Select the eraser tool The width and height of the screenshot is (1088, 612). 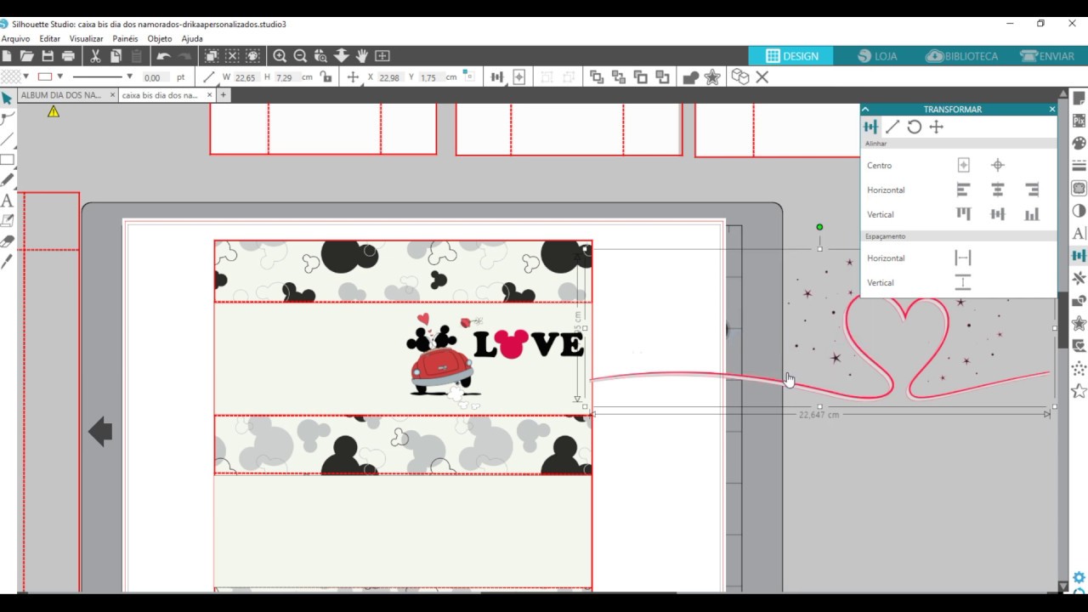[7, 241]
